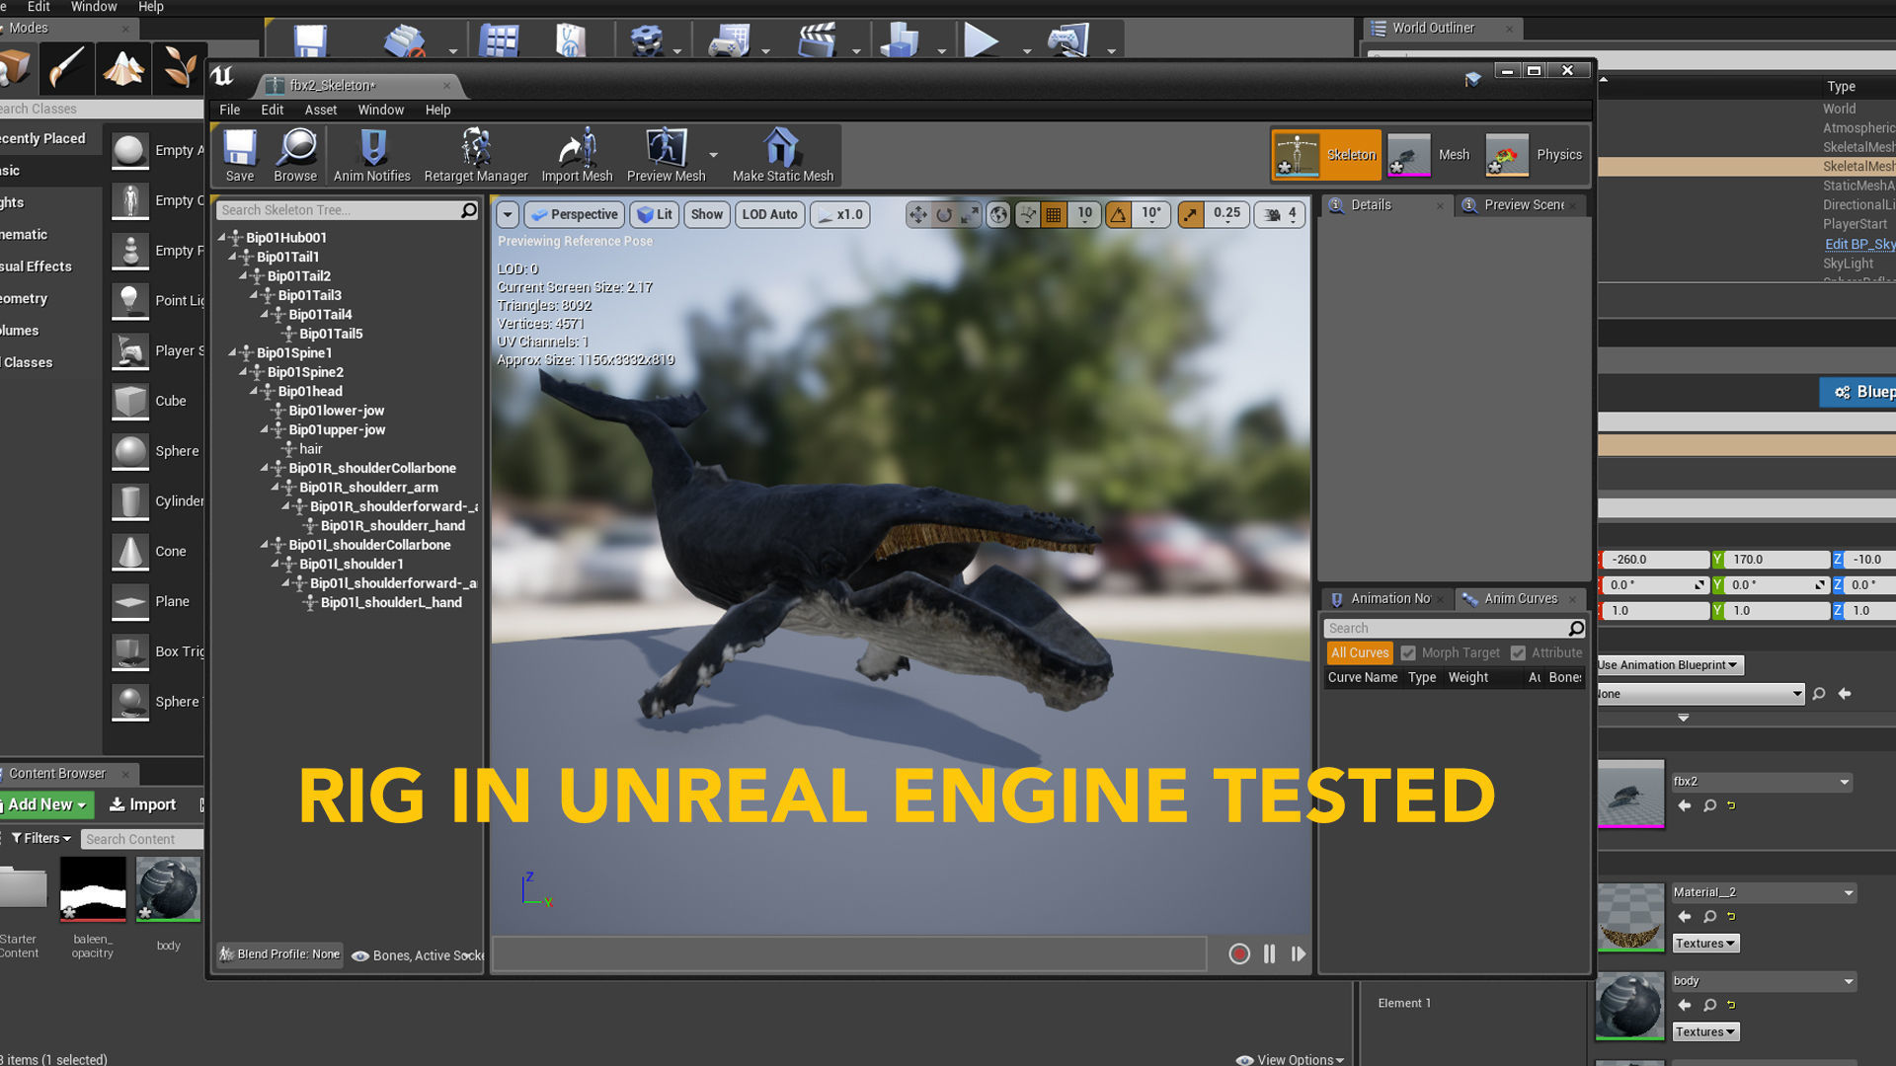Switch to the Preview Scene tab
Viewport: 1896px width, 1066px height.
(1522, 205)
